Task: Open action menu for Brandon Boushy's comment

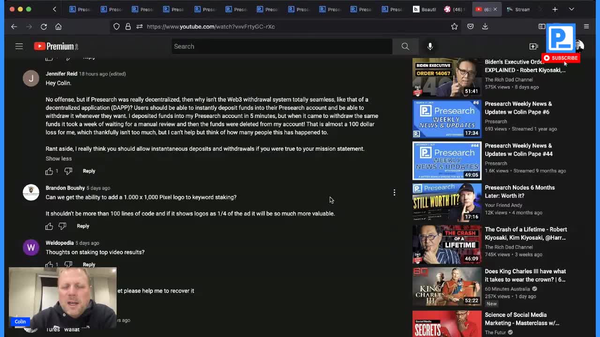Action: 394,192
